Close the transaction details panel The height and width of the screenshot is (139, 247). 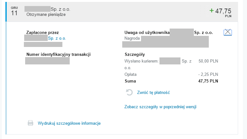(x=228, y=32)
